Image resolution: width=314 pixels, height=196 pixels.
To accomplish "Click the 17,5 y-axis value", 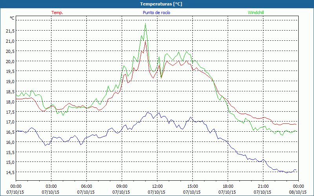I will point(10,112).
